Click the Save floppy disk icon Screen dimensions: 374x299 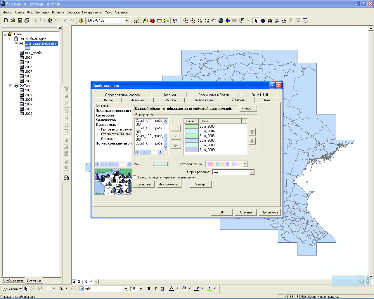(x=20, y=20)
